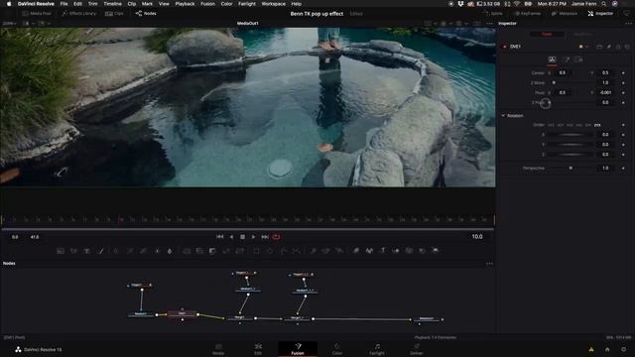Toggle the Spline panel button
The image size is (635, 357).
point(493,13)
